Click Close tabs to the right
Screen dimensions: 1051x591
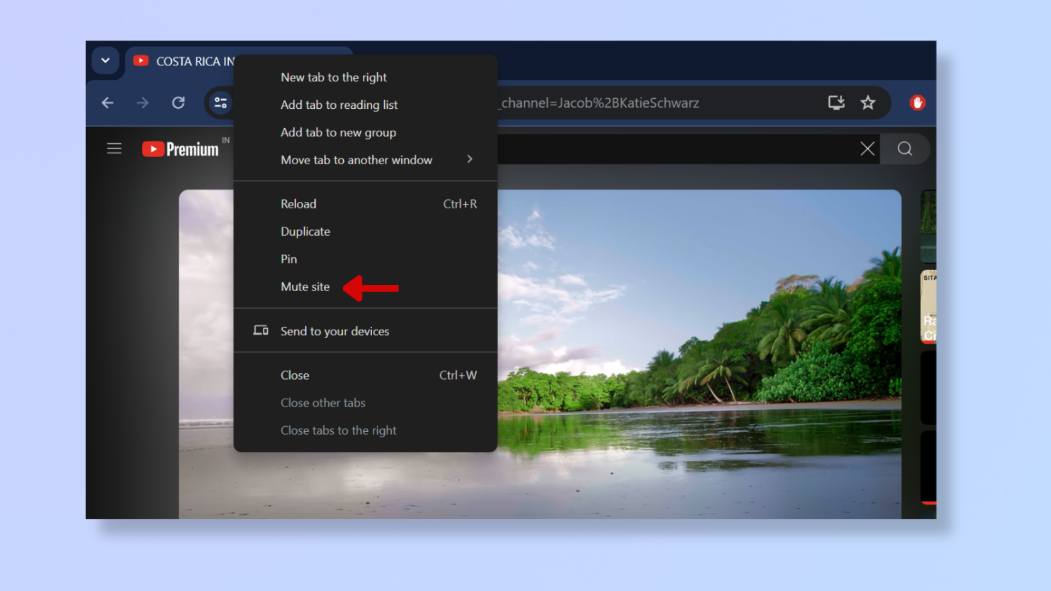338,430
